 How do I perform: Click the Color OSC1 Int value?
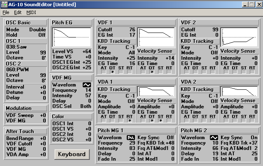[89, 124]
